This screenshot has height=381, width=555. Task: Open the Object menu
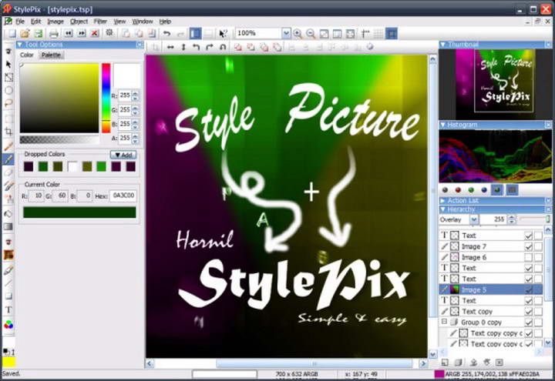tap(79, 22)
